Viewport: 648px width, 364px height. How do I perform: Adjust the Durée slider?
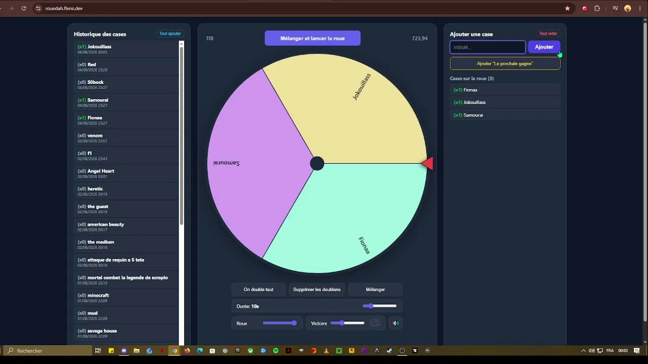tap(380, 306)
